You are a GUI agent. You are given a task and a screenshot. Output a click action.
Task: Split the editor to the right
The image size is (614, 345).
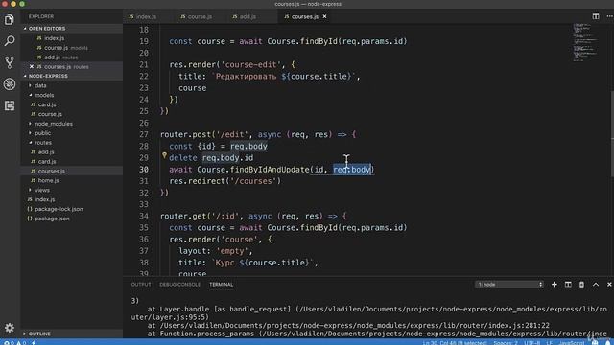596,16
